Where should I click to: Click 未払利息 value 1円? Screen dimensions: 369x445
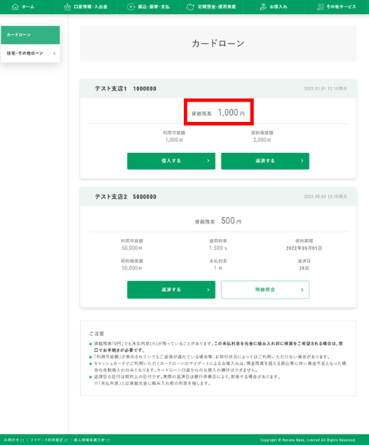click(218, 268)
